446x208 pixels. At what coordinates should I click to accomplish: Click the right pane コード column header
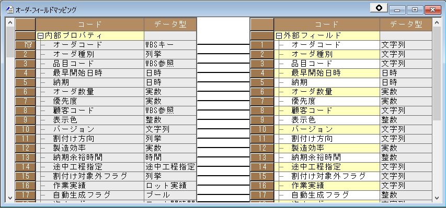(x=327, y=25)
